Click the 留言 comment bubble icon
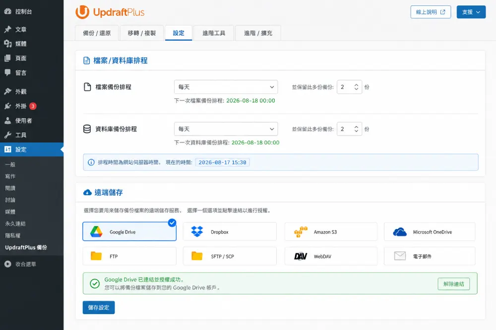Viewport: 496px width, 330px height. (8, 73)
